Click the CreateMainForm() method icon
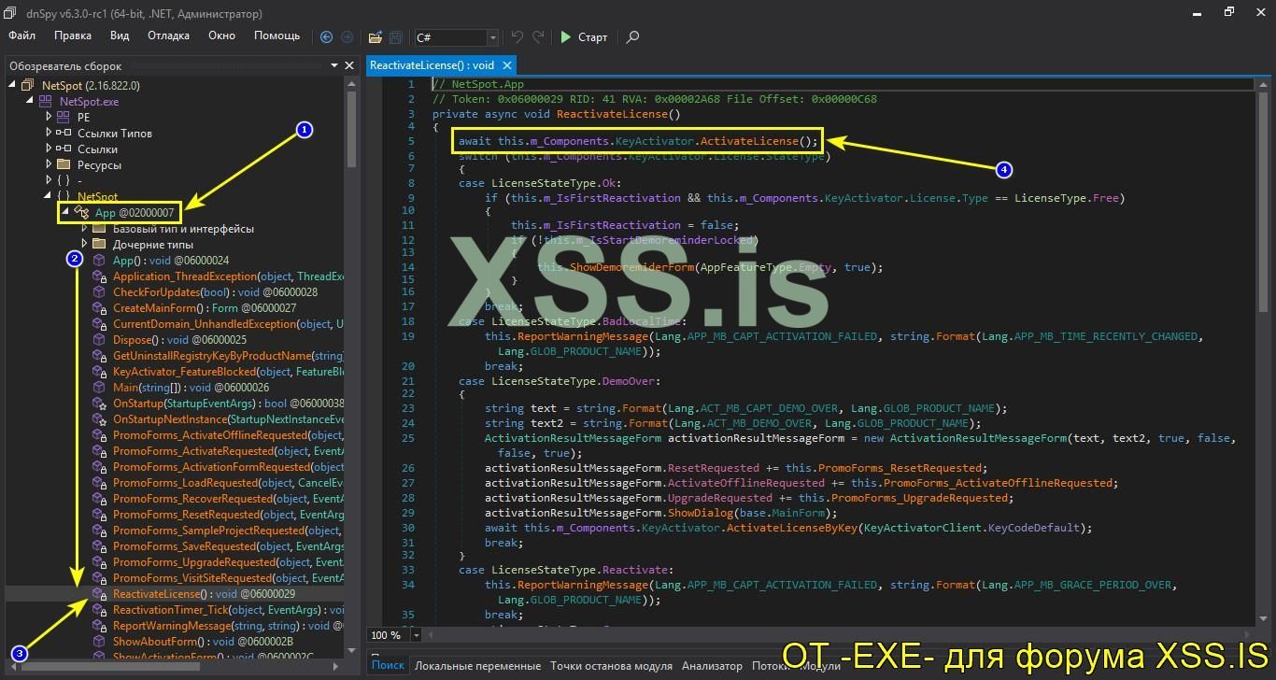Viewport: 1276px width, 680px height. coord(98,308)
